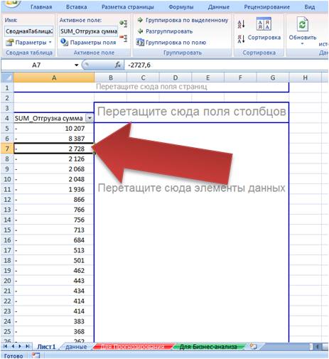Click the Обновить refresh icon
This screenshot has height=359, width=329.
[302, 24]
